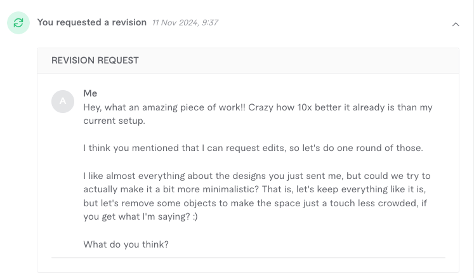The height and width of the screenshot is (278, 474).
Task: Click the "REVISION REQUEST" header label
Action: (95, 60)
